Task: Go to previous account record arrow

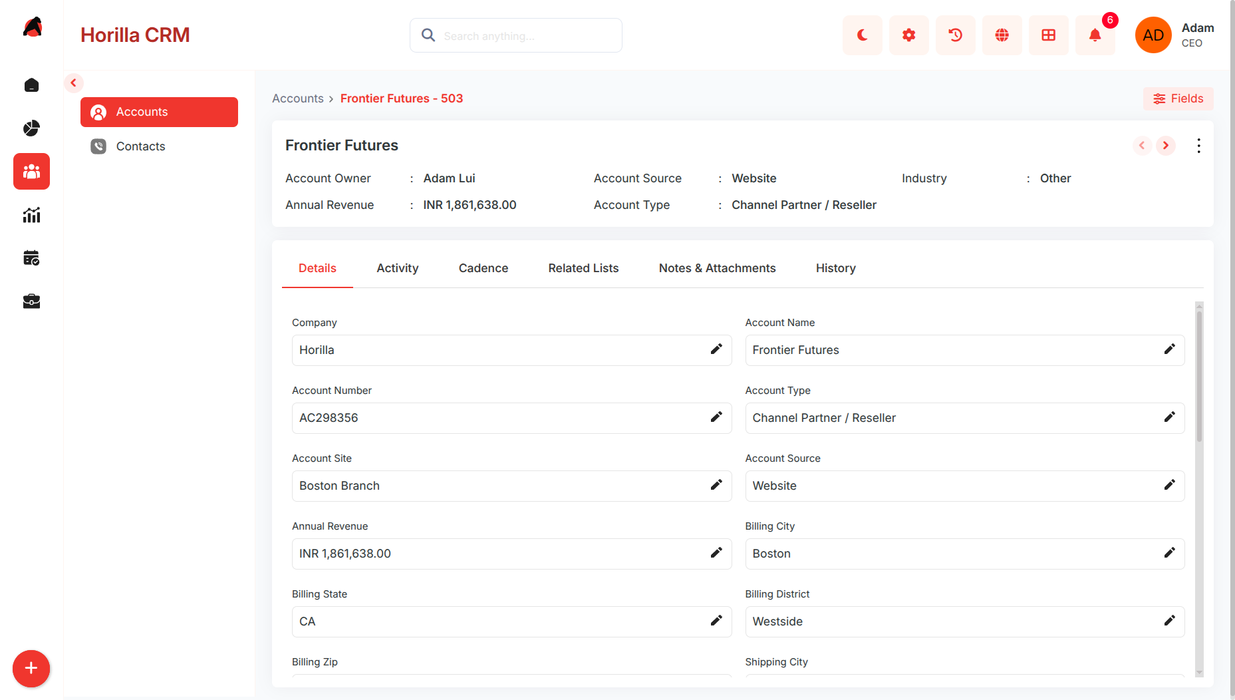Action: coord(1142,146)
